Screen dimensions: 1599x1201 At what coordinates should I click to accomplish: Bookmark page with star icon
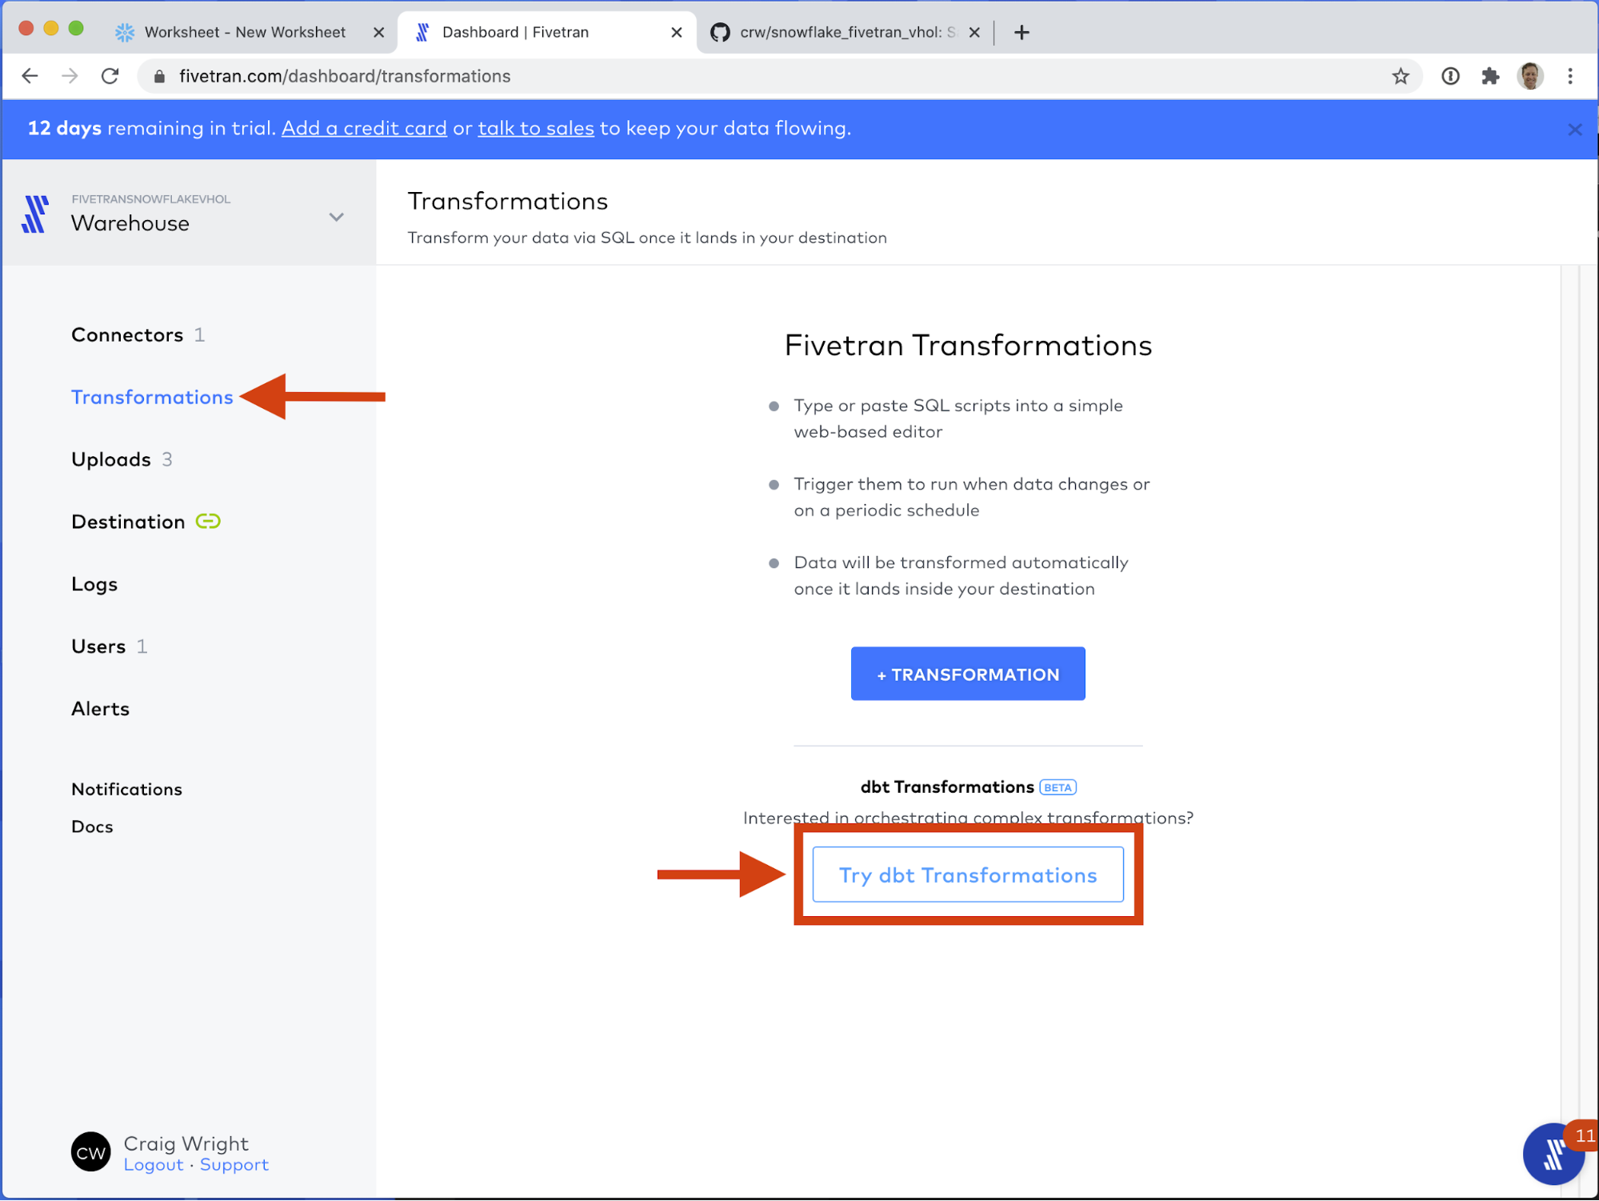coord(1400,76)
